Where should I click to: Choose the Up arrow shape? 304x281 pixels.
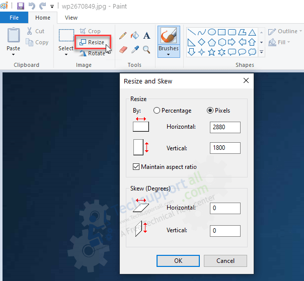click(252, 42)
